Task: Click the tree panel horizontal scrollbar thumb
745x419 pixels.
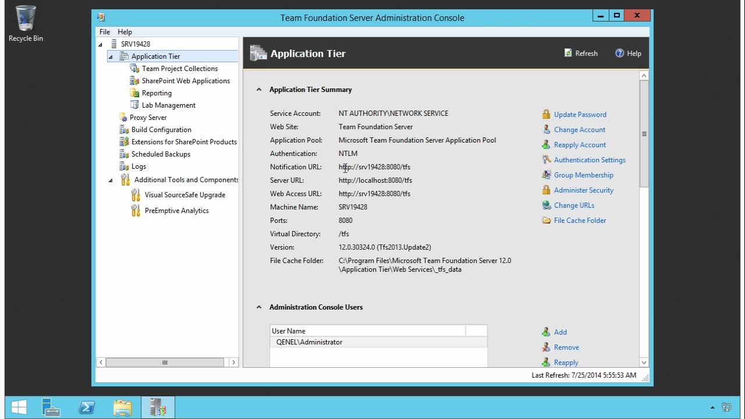Action: coord(165,363)
